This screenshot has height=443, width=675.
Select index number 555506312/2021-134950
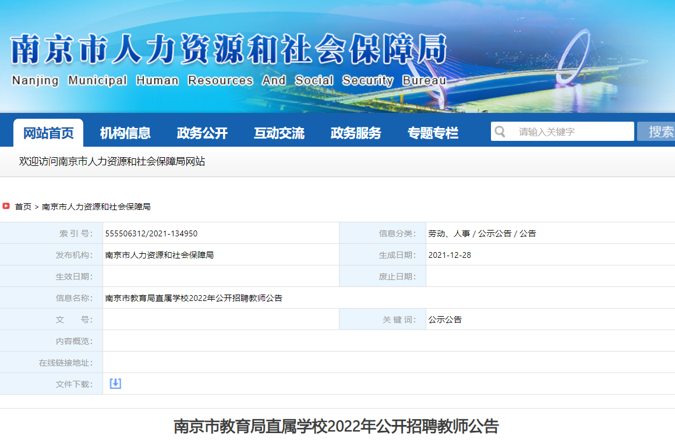[x=151, y=233]
